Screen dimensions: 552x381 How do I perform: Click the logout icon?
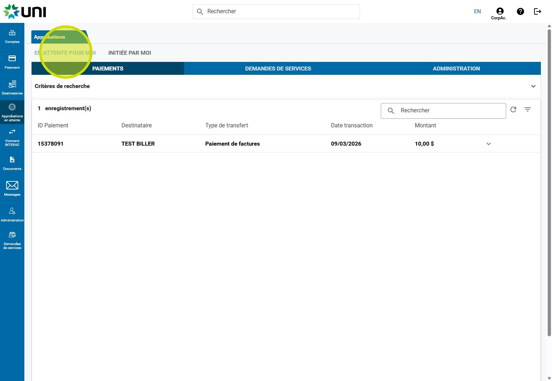coord(537,11)
